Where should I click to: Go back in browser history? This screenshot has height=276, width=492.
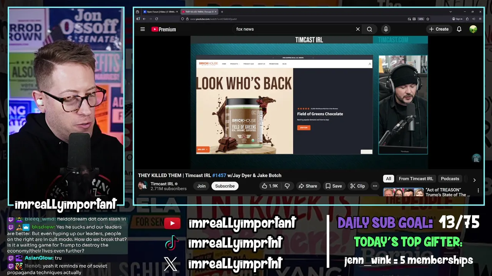tap(144, 19)
